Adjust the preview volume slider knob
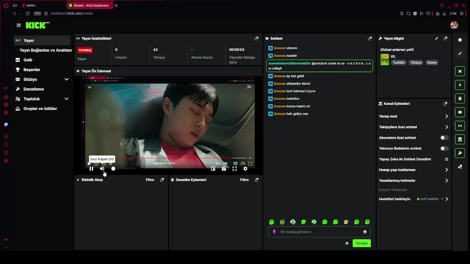 (113, 169)
